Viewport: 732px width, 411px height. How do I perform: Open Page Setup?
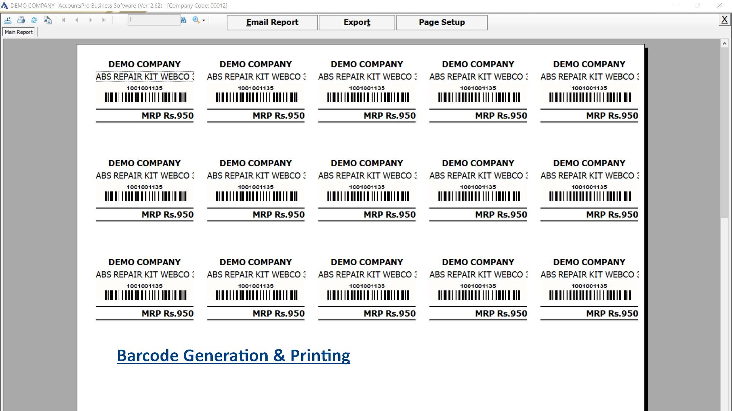(x=441, y=22)
